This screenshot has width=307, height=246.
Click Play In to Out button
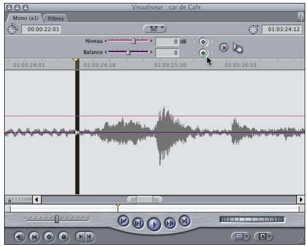click(138, 223)
